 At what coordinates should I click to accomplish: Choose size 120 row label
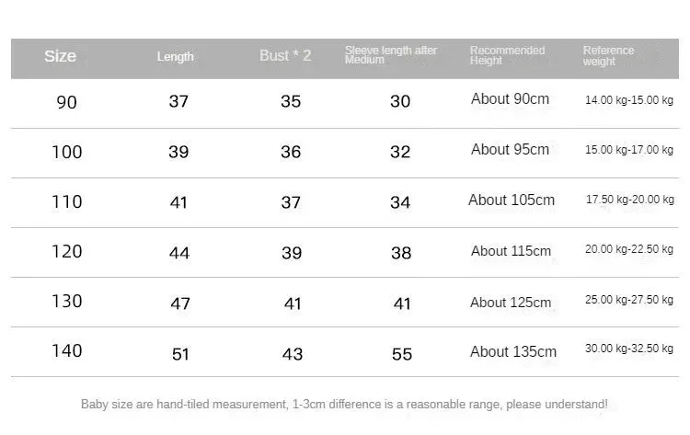[67, 252]
